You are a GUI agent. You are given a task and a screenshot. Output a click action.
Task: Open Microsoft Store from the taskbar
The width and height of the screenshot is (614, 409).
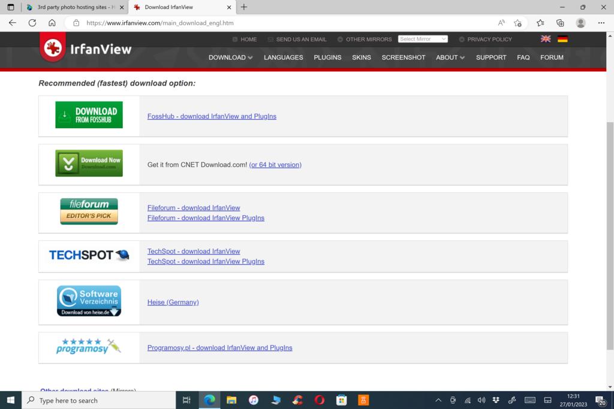[x=341, y=400]
